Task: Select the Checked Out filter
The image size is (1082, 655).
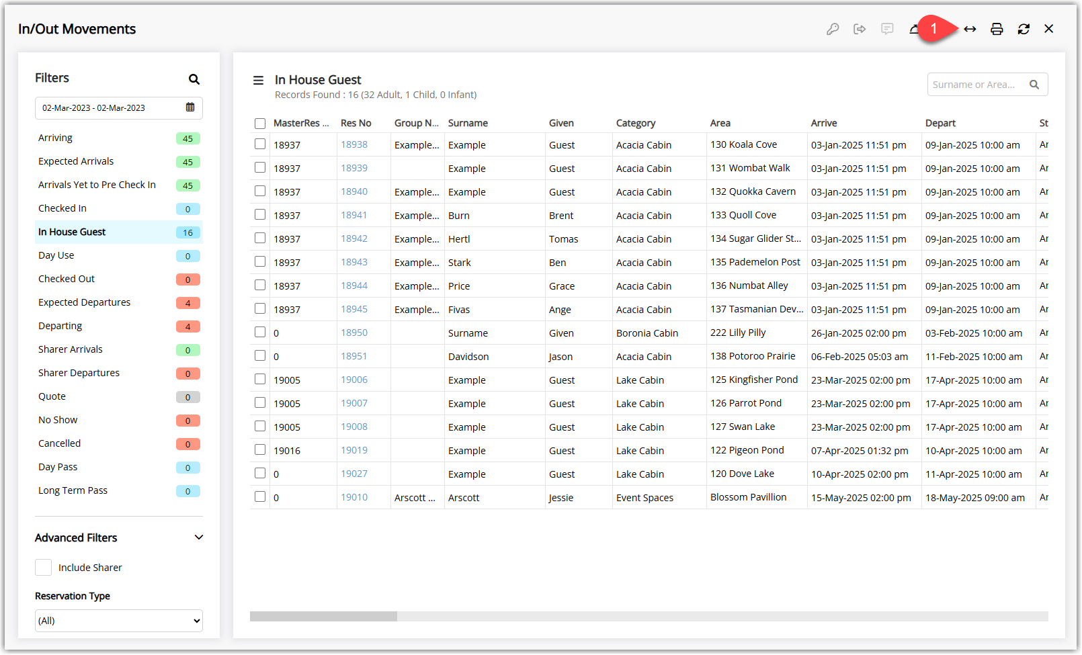Action: pos(119,279)
